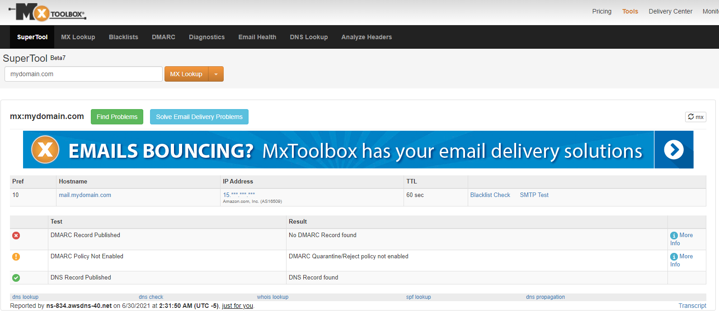Click the spf lookup footer link
Viewport: 719px width, 316px height.
[x=418, y=297]
